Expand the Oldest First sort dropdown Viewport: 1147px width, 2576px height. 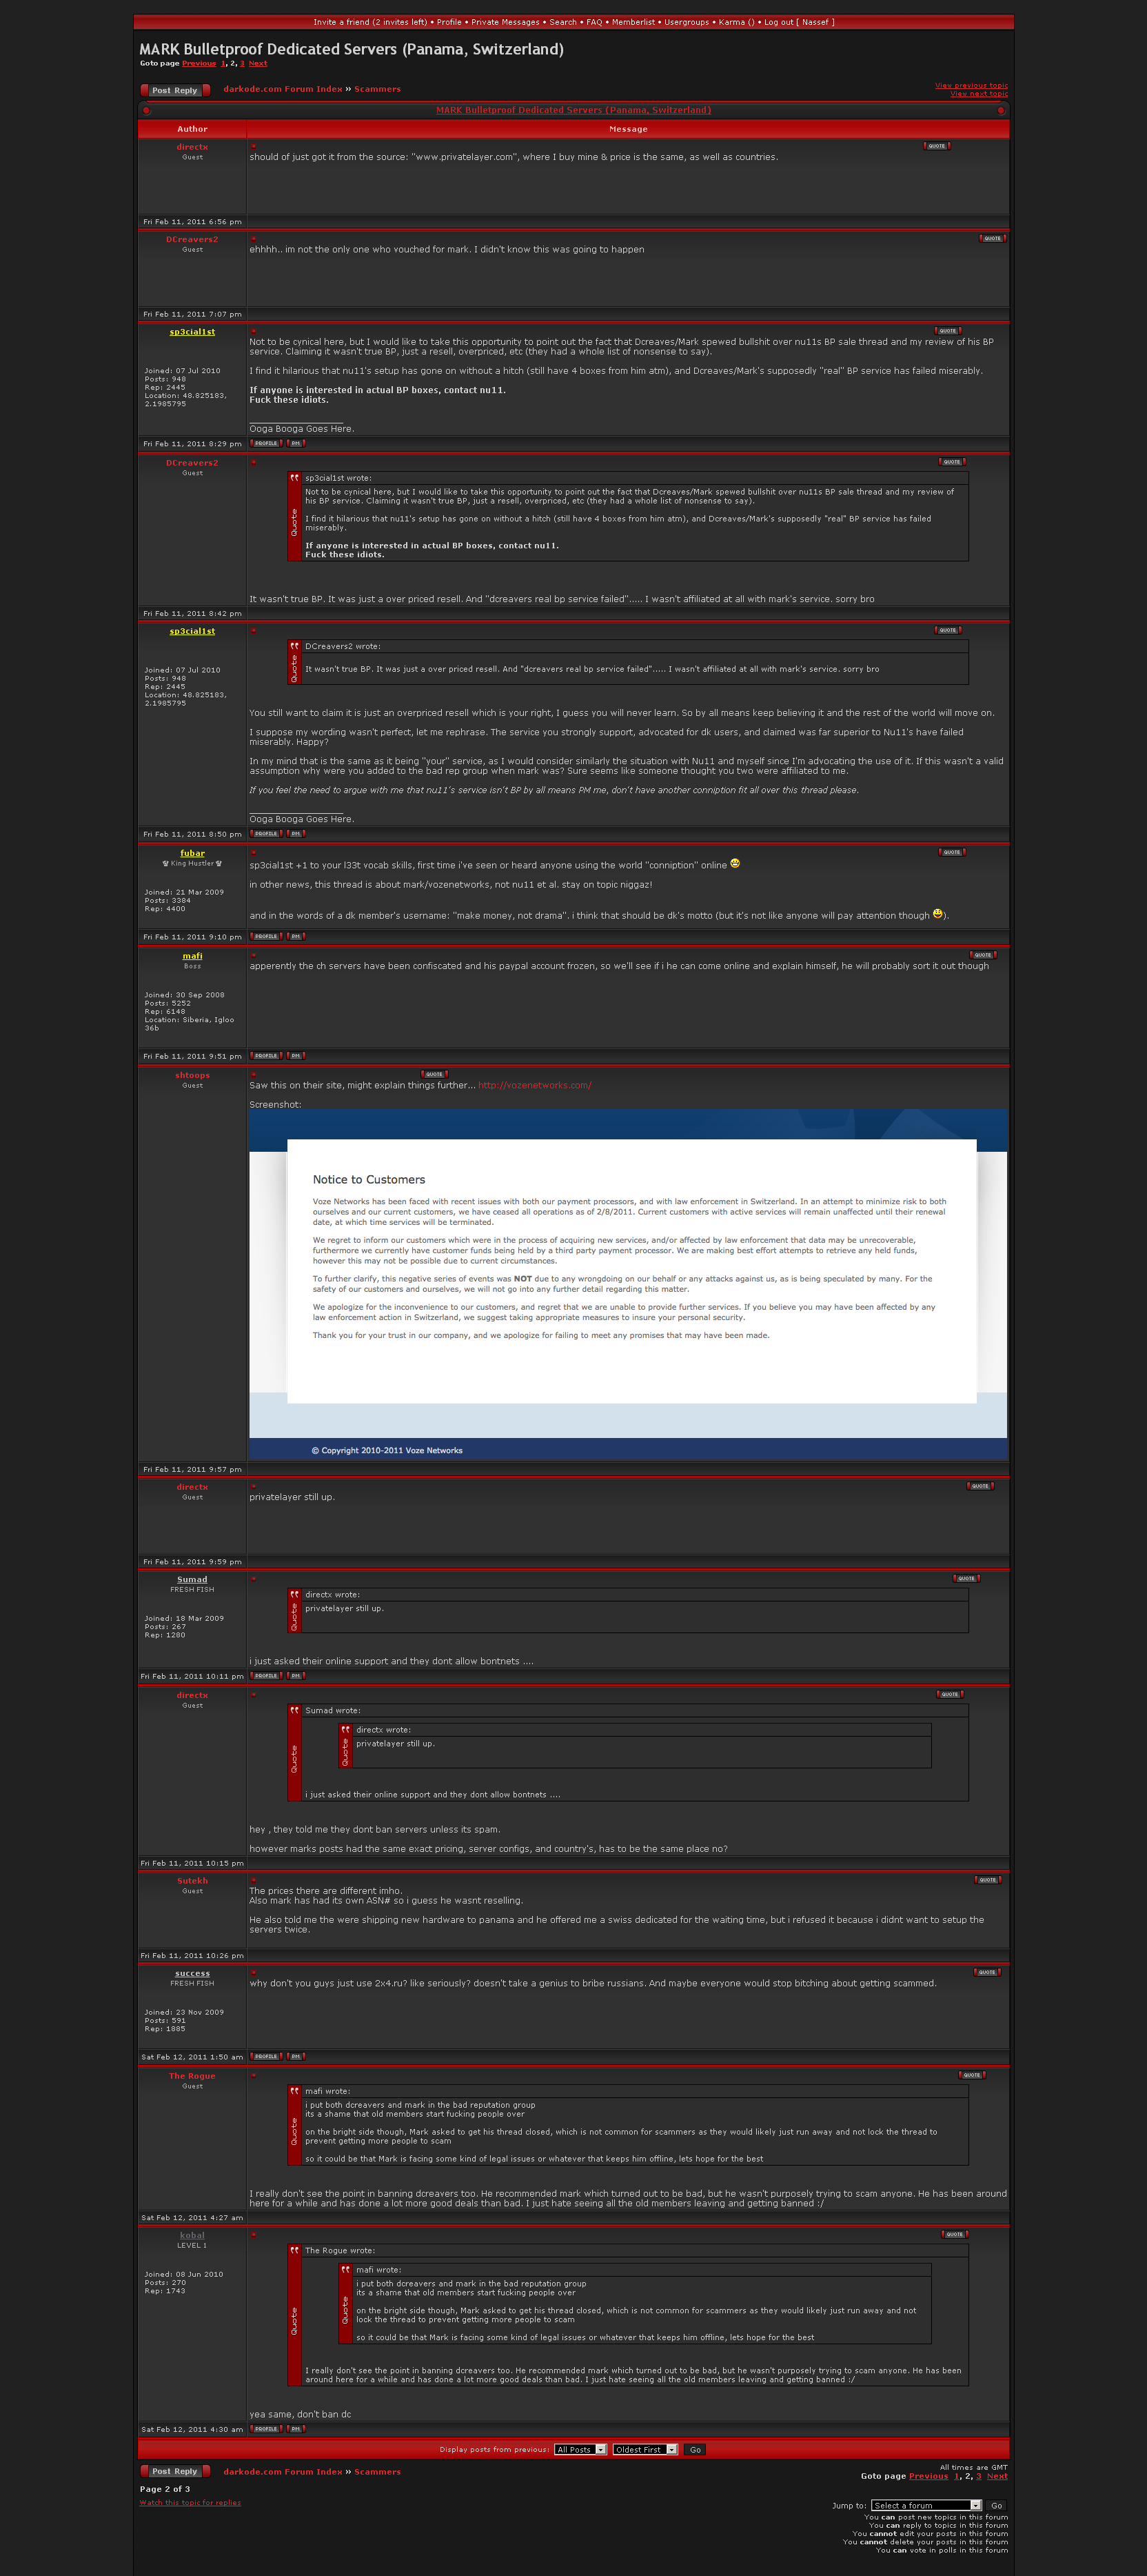[x=644, y=2449]
